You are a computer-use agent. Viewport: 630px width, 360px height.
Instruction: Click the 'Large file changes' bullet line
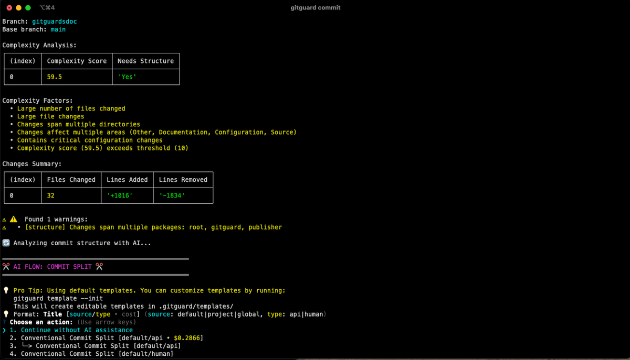click(50, 116)
